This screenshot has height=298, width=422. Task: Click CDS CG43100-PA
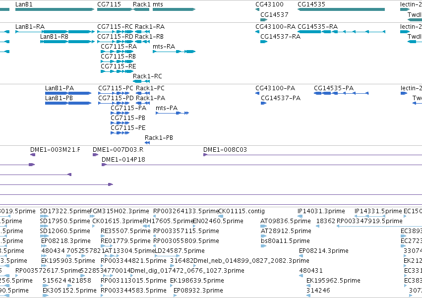point(257,93)
